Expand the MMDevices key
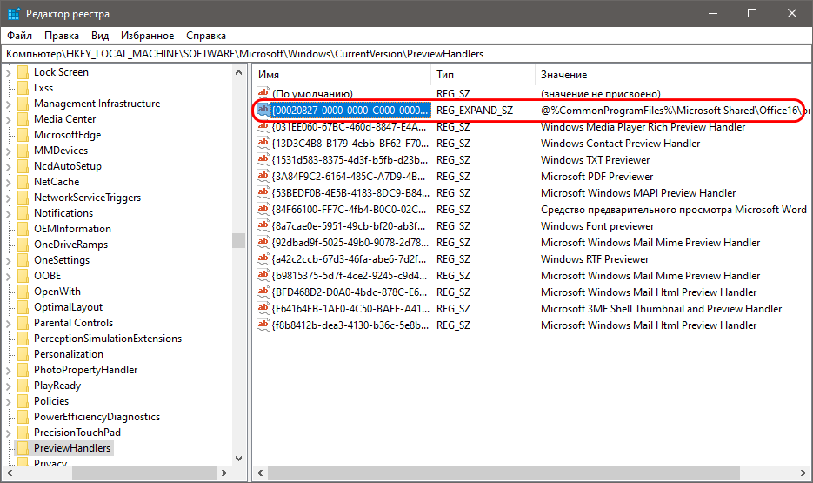Image resolution: width=813 pixels, height=483 pixels. click(9, 151)
